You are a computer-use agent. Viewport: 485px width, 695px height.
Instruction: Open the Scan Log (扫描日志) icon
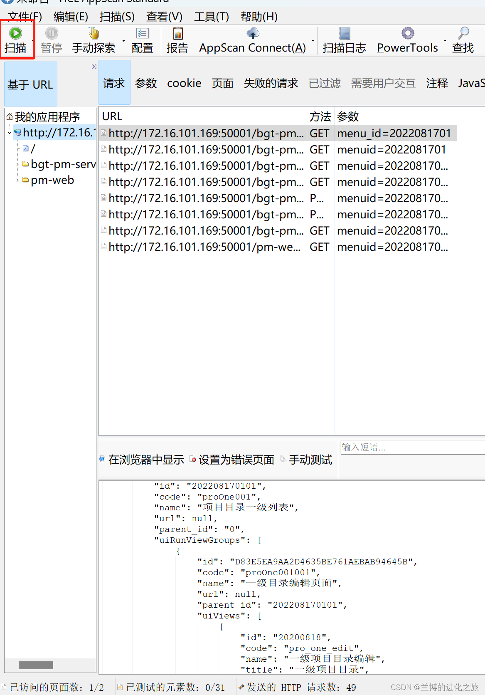coord(345,33)
